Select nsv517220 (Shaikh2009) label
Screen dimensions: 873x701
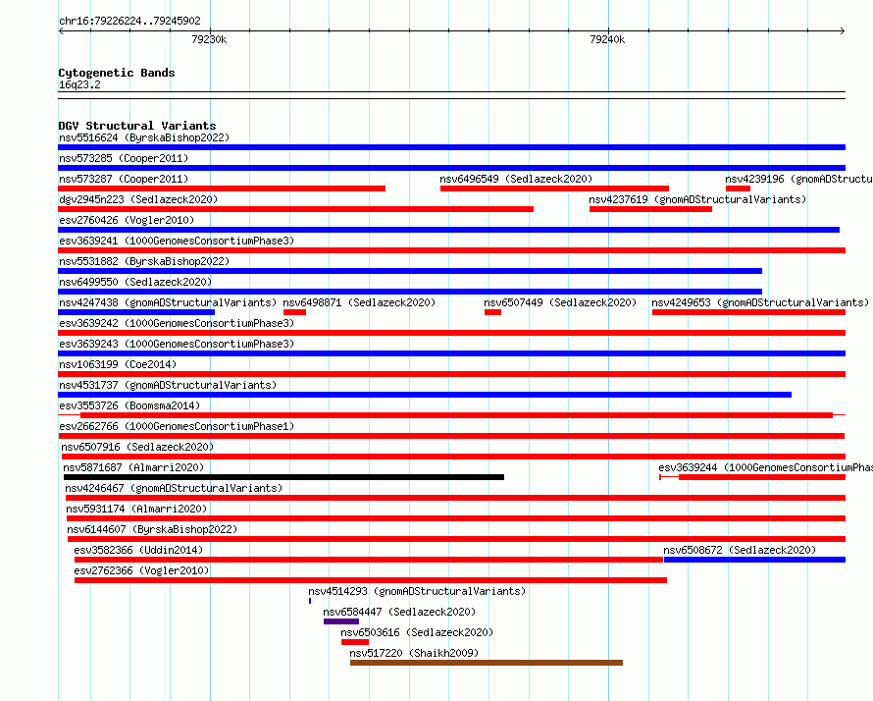tap(414, 653)
